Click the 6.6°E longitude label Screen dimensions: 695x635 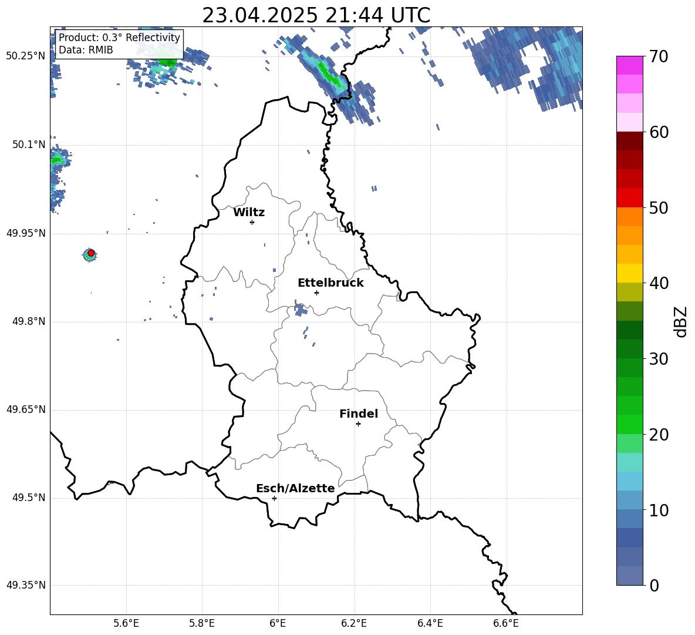pos(506,624)
